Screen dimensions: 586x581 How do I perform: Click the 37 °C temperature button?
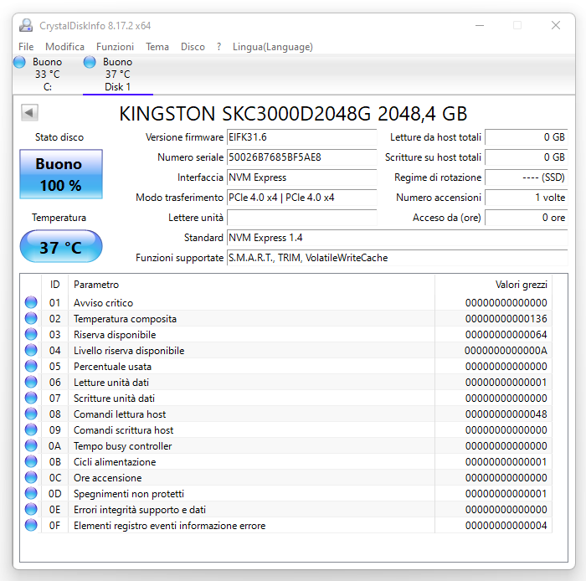click(x=61, y=247)
